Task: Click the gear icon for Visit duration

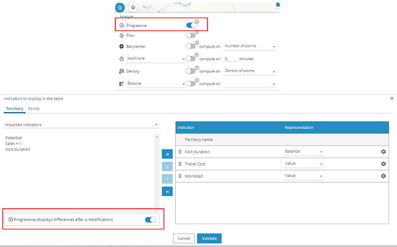Action: click(x=383, y=151)
